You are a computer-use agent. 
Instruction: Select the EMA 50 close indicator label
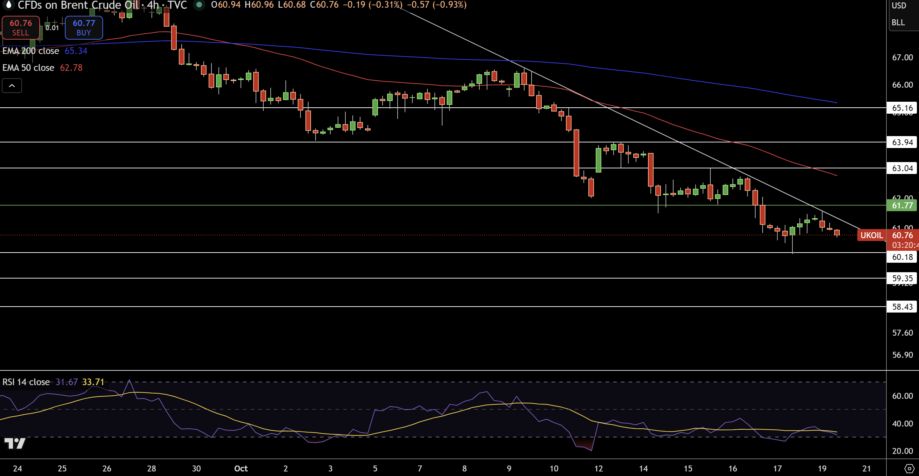28,68
